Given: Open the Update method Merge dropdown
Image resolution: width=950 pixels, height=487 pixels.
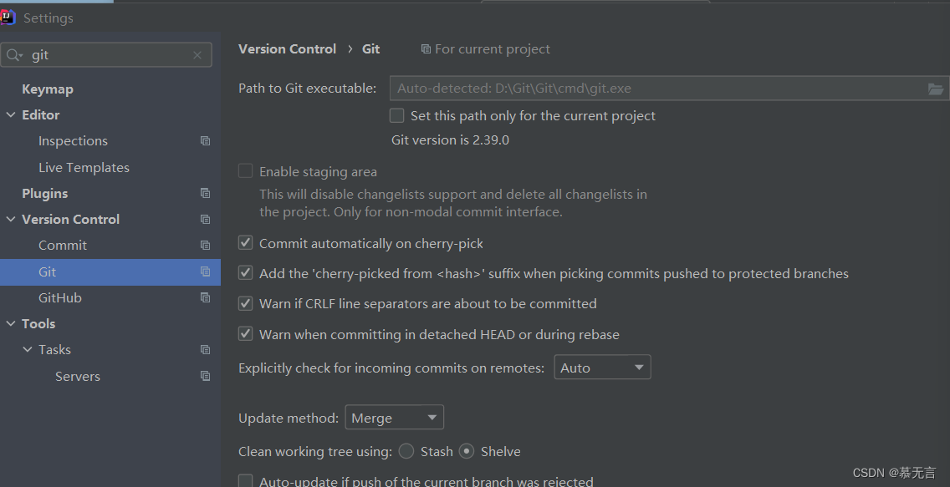Looking at the screenshot, I should (395, 418).
